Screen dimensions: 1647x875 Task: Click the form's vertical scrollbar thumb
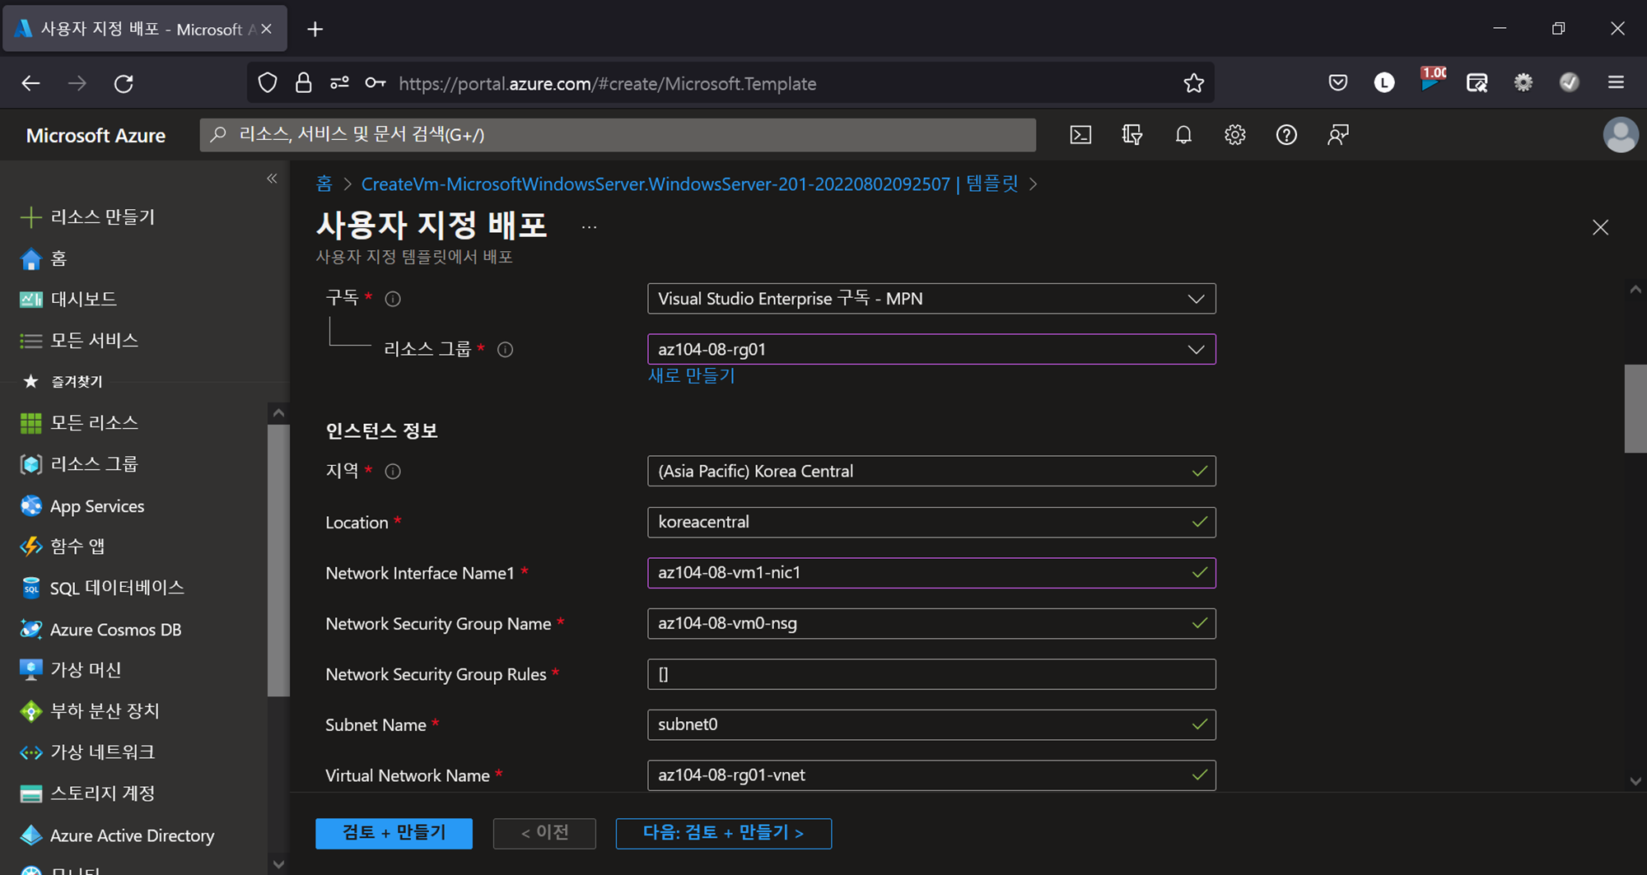(x=1635, y=408)
